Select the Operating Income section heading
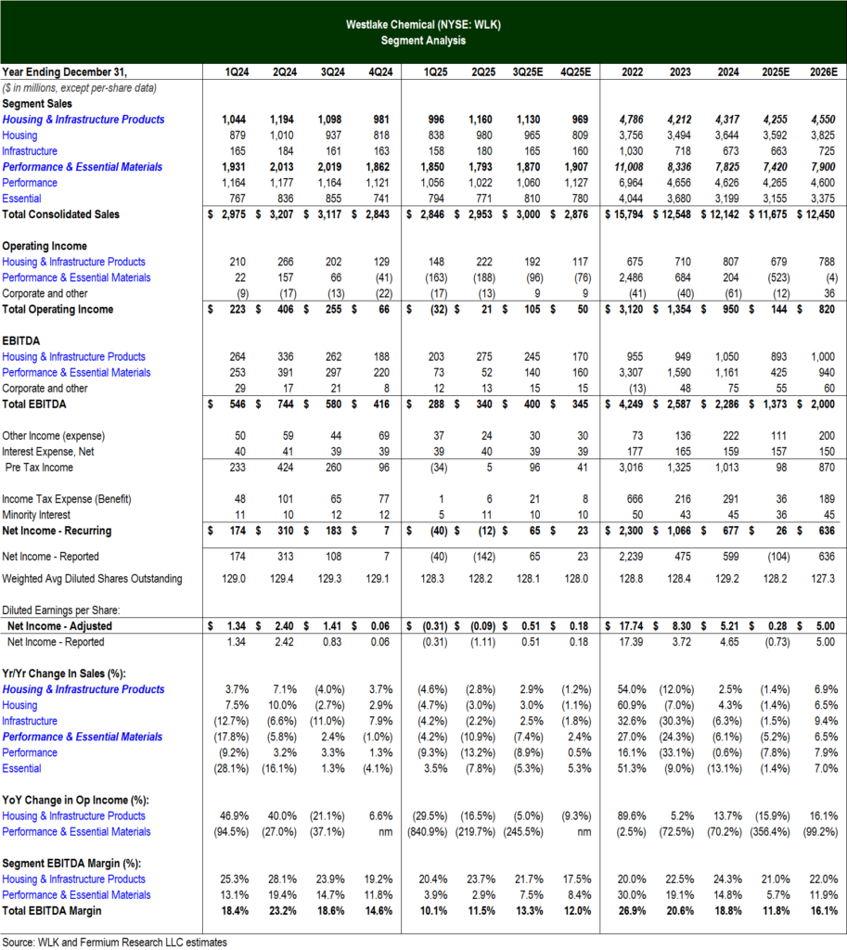847x950 pixels. click(x=45, y=246)
